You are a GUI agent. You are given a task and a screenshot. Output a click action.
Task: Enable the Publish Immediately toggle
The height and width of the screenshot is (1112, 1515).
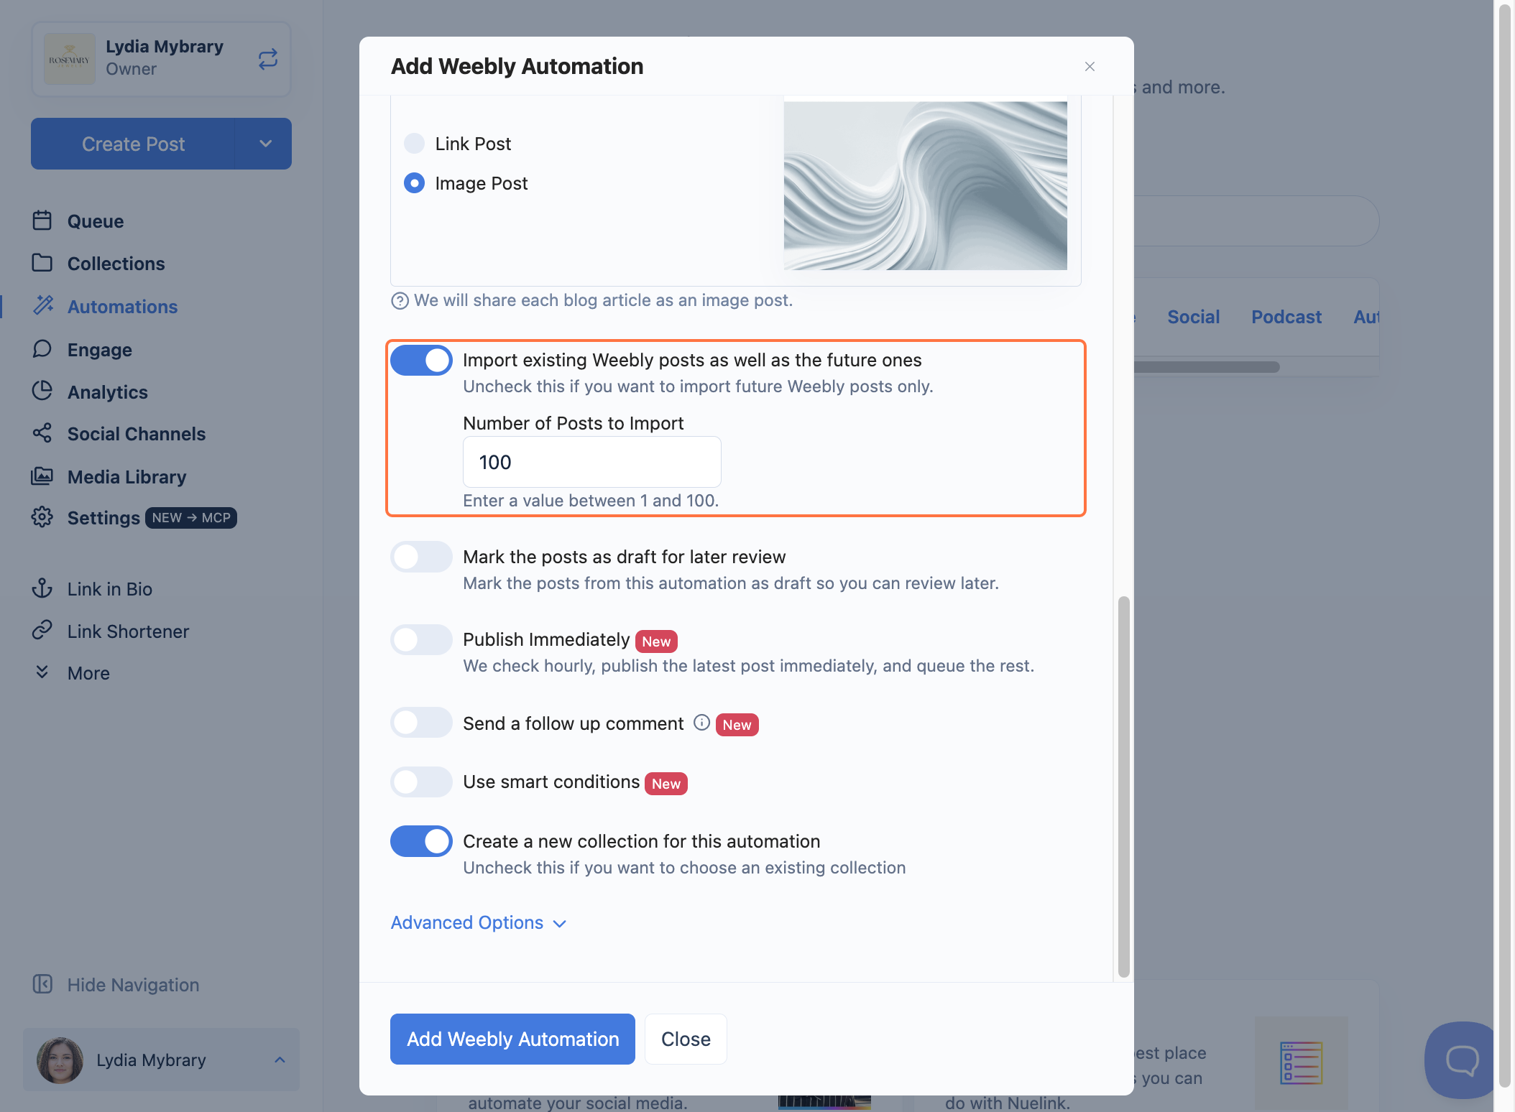click(x=421, y=639)
